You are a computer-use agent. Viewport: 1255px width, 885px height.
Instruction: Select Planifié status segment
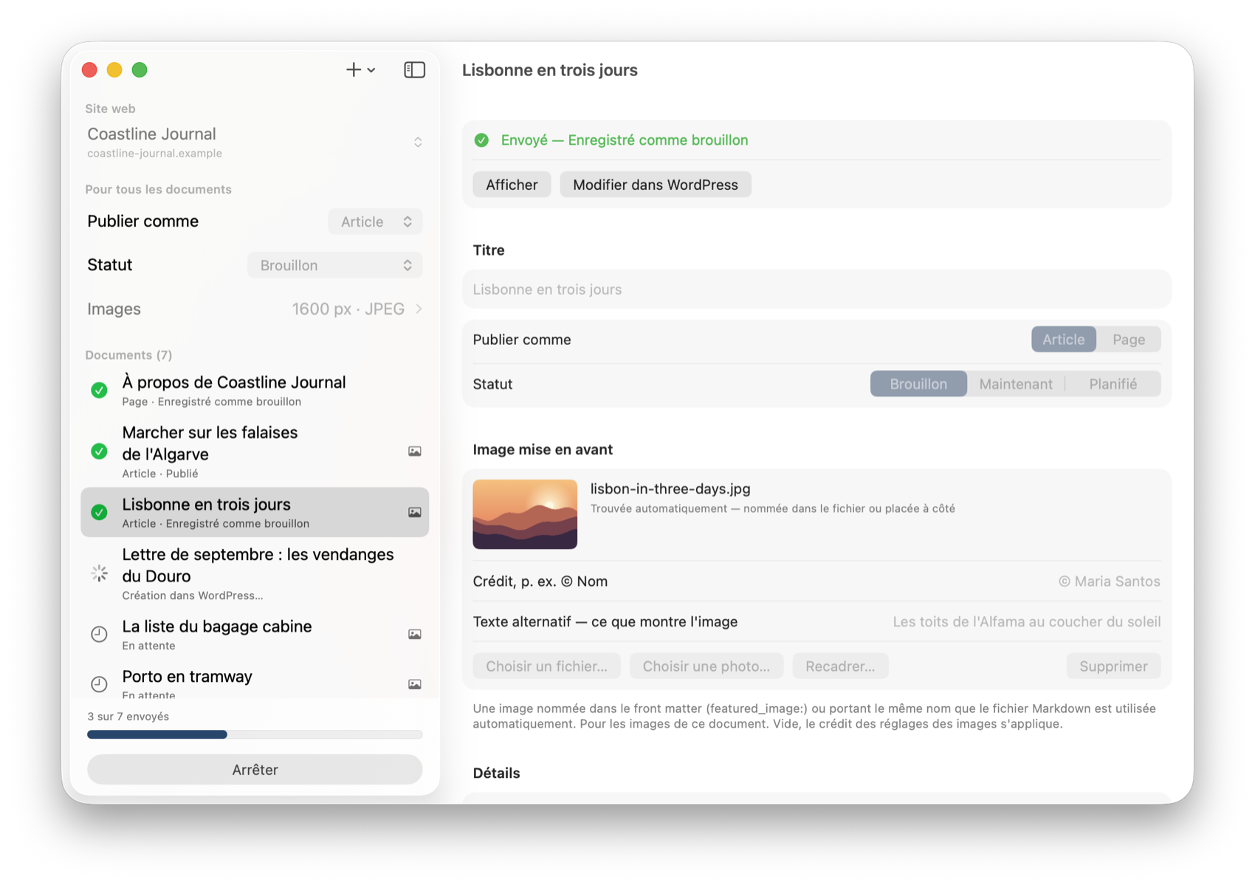[1113, 384]
